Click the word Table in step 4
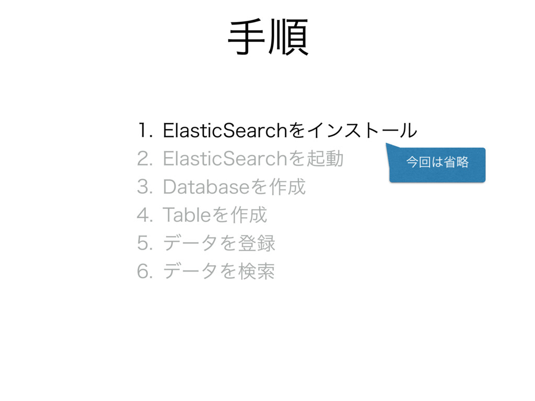Image resolution: width=535 pixels, height=401 pixels. [187, 215]
